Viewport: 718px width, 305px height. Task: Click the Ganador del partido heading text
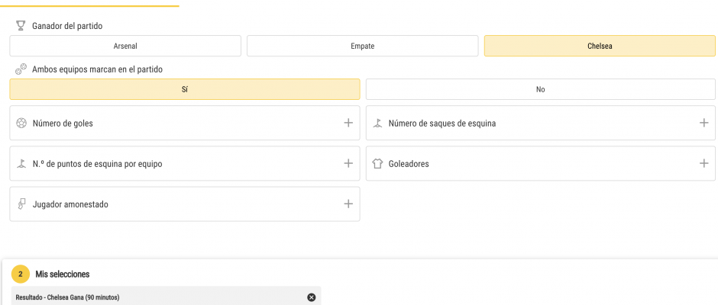(67, 26)
